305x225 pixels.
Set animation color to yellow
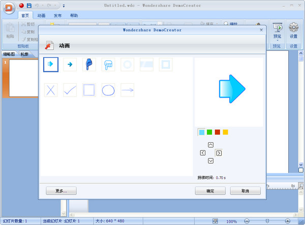[x=225, y=132]
